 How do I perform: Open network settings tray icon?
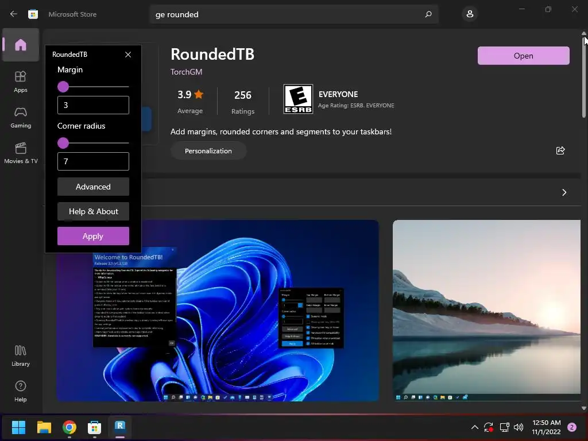[504, 427]
